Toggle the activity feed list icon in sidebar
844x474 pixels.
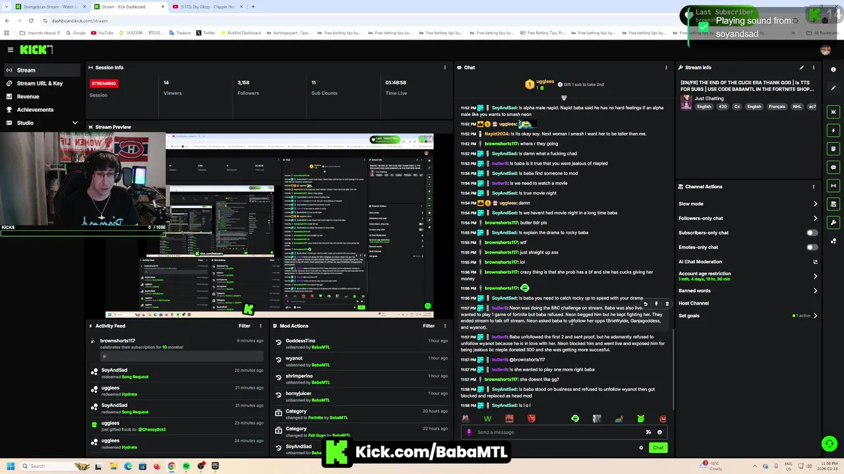coord(833,149)
